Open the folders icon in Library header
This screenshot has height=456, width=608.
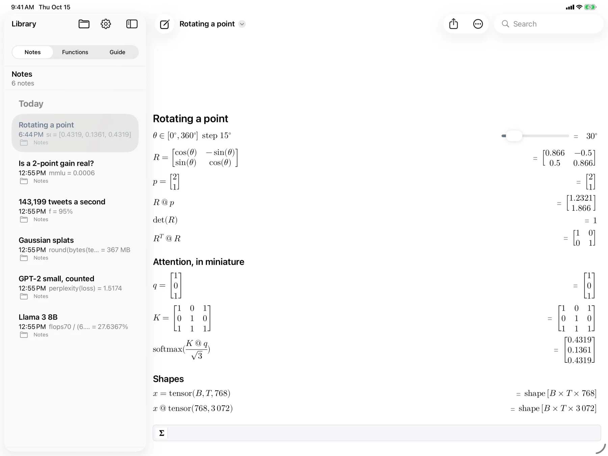pyautogui.click(x=84, y=24)
